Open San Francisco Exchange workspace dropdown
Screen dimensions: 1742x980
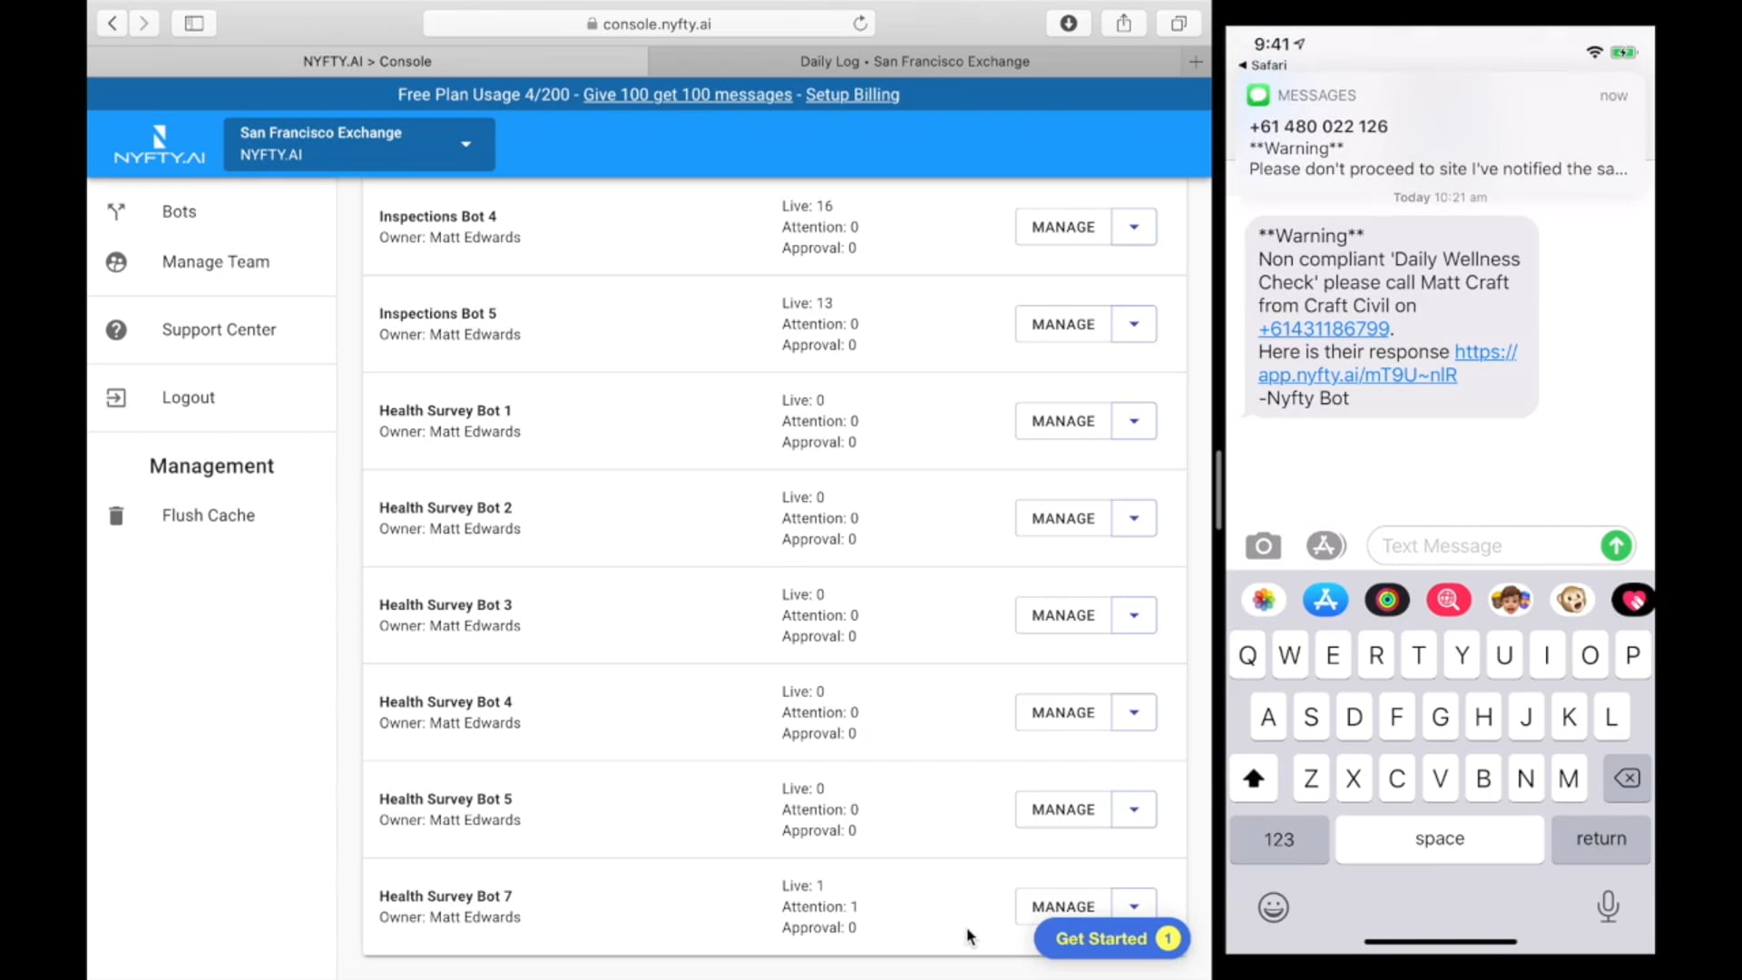click(x=359, y=144)
